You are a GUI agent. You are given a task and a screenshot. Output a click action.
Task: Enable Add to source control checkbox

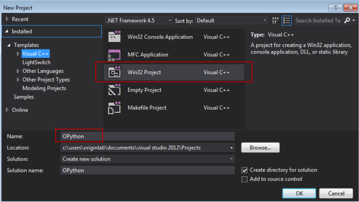(x=245, y=179)
